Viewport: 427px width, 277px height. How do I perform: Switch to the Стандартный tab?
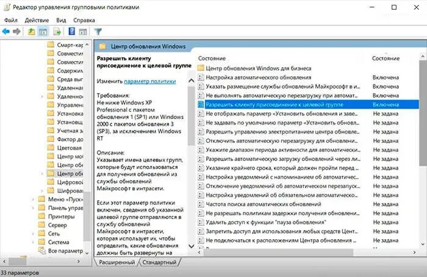pos(159,262)
